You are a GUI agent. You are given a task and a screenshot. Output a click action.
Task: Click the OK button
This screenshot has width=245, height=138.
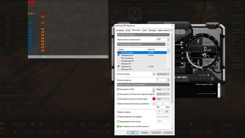133,133
